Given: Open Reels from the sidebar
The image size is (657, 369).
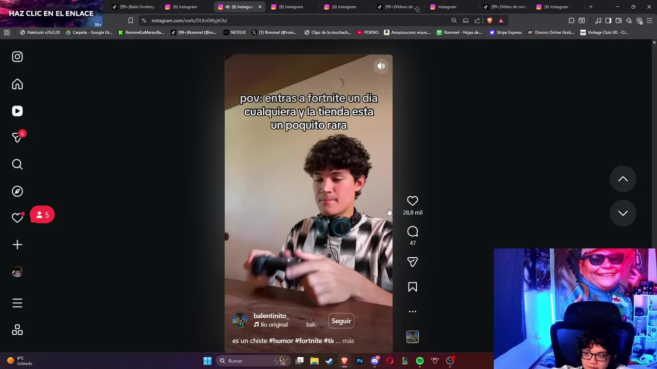Looking at the screenshot, I should 17,111.
